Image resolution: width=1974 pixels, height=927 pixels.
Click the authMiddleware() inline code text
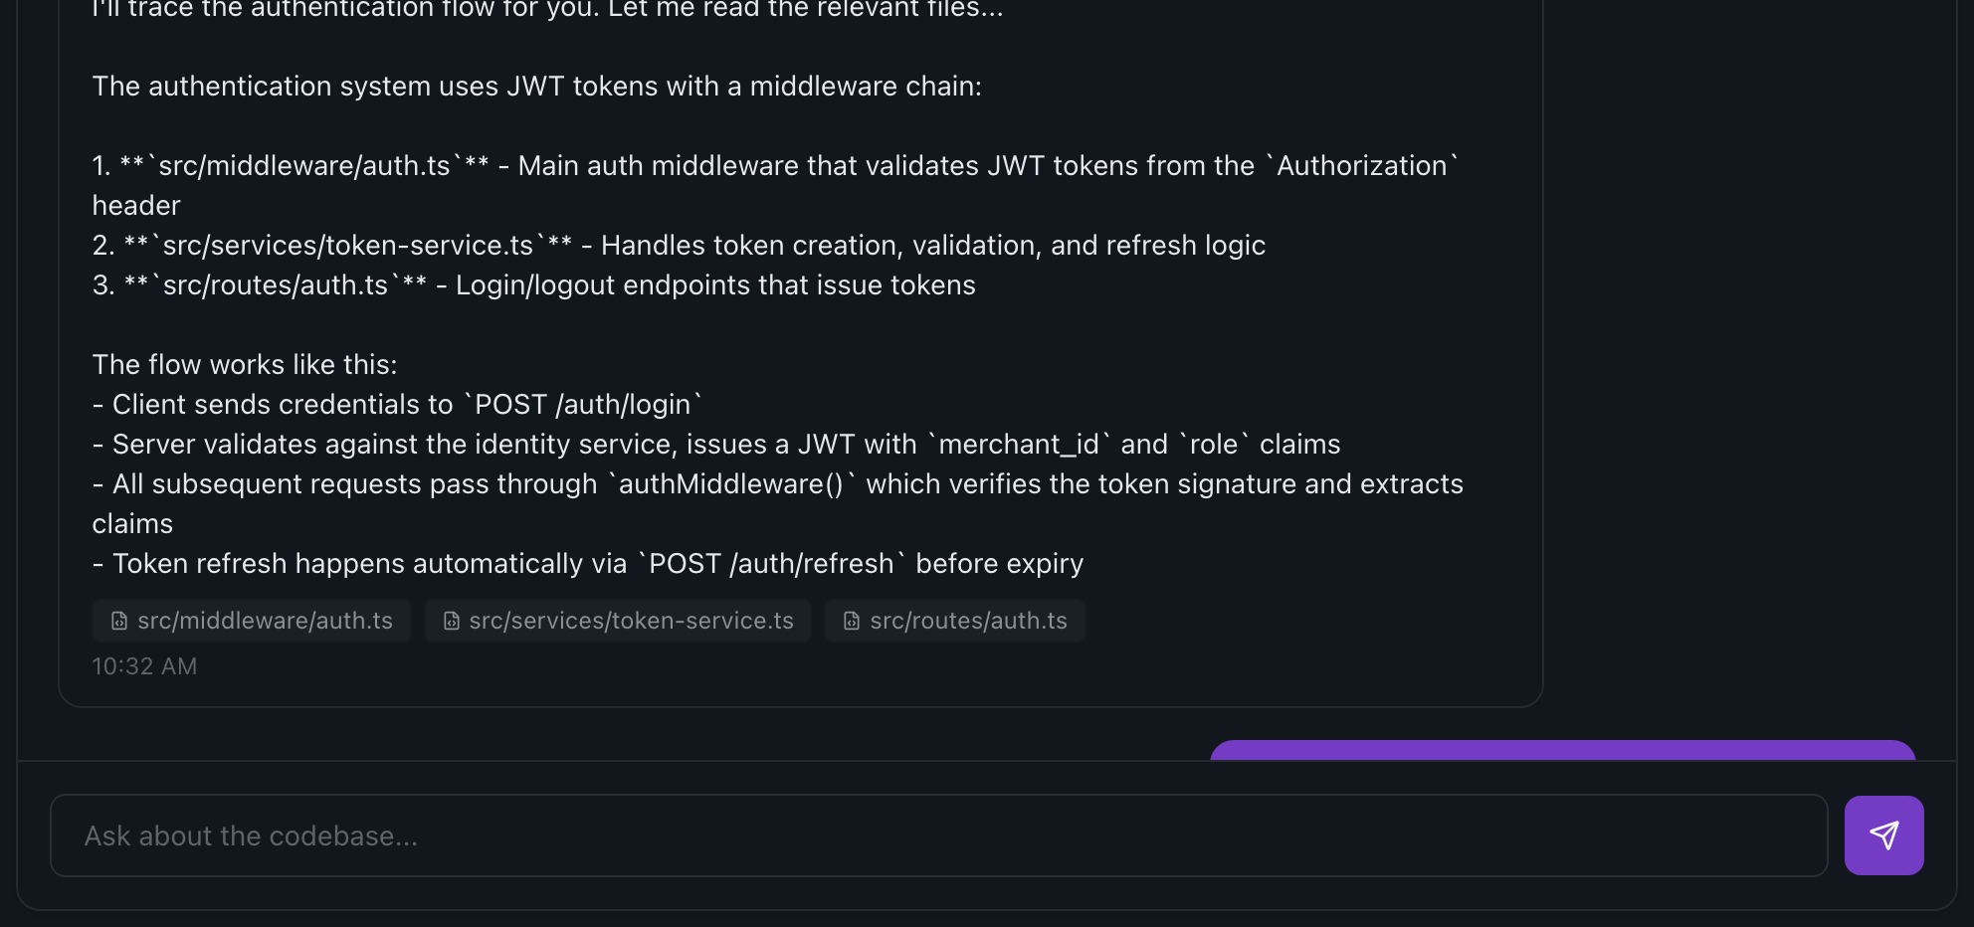(x=731, y=484)
